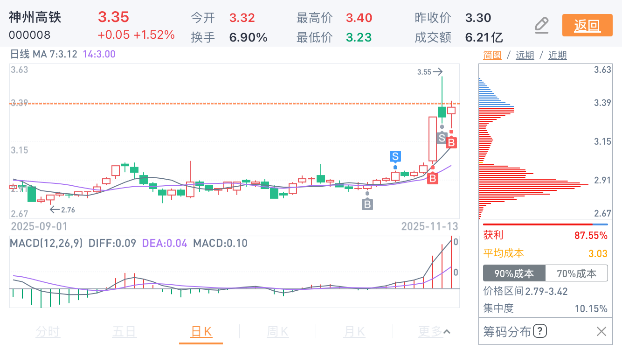Click the large red candlestick before the peak
Image resolution: width=622 pixels, height=350 pixels.
coord(433,139)
